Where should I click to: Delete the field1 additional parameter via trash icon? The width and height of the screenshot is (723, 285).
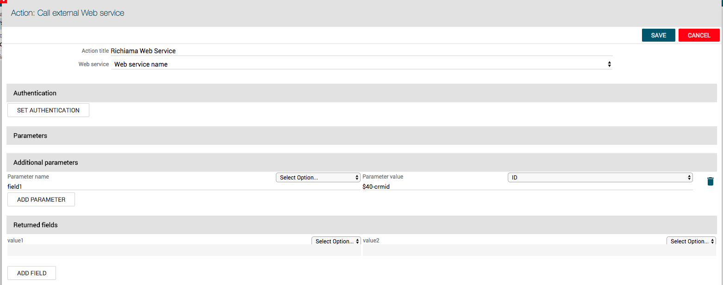[x=711, y=181]
